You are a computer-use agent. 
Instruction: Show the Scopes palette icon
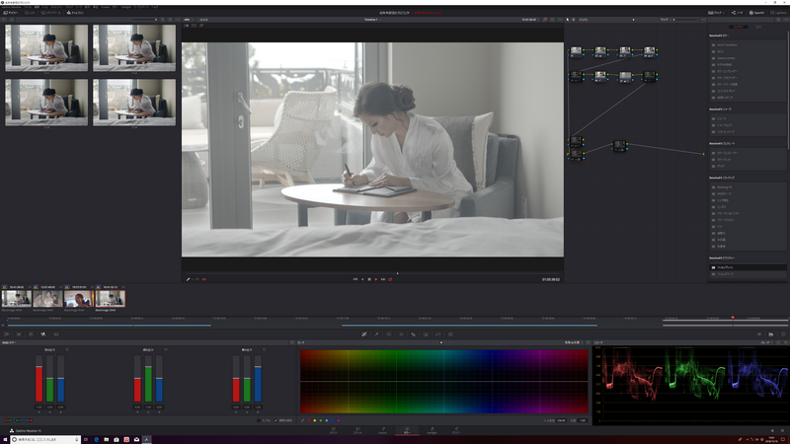pos(771,334)
